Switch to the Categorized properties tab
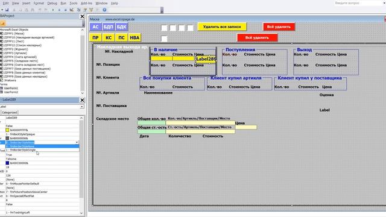Screen dimensions: 386x217 (10, 113)
